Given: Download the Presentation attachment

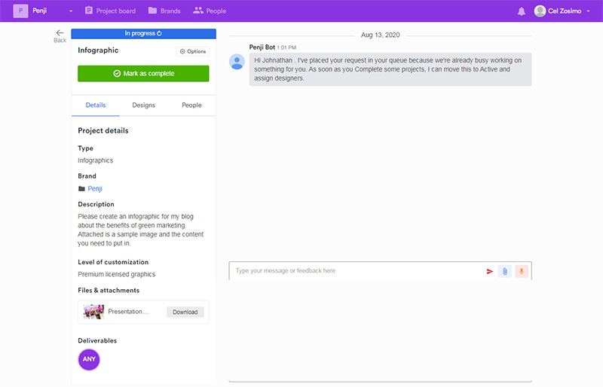Looking at the screenshot, I should pyautogui.click(x=185, y=312).
